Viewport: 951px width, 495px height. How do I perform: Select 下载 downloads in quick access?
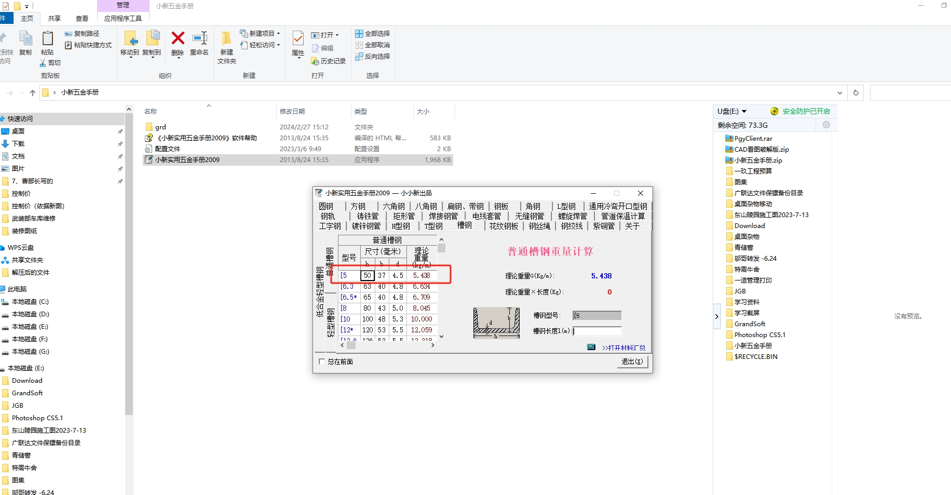click(18, 144)
